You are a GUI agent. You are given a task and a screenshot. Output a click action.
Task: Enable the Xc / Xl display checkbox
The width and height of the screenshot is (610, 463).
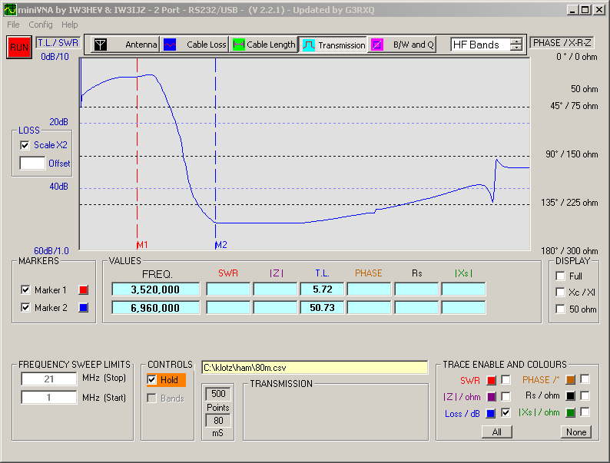tap(560, 292)
